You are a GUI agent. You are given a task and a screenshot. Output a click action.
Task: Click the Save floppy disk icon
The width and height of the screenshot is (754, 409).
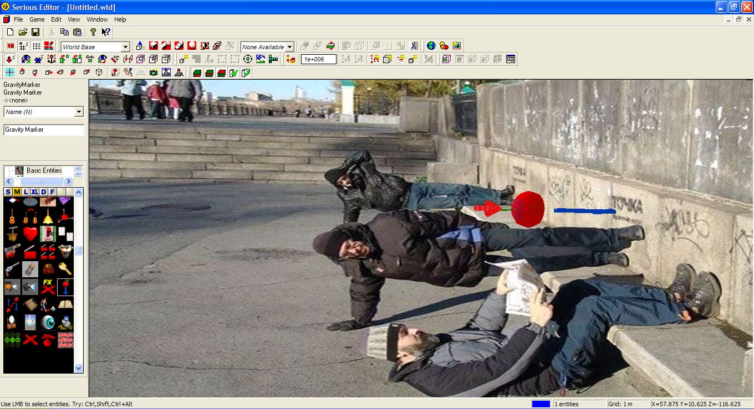click(x=35, y=32)
